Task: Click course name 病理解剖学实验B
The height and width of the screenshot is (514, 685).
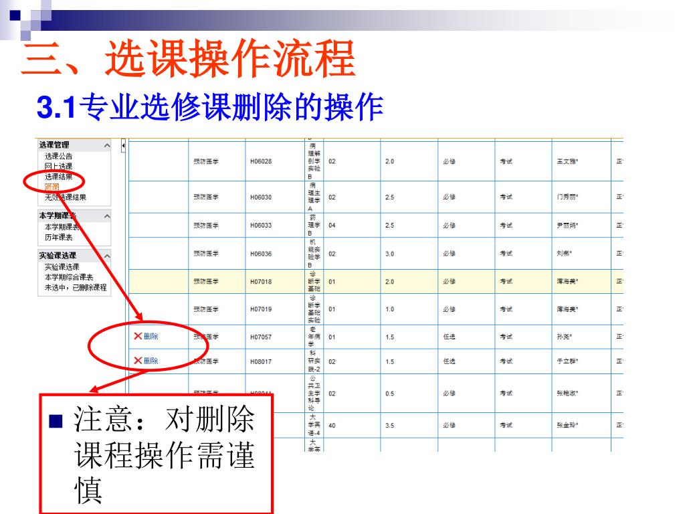Action: 314,161
